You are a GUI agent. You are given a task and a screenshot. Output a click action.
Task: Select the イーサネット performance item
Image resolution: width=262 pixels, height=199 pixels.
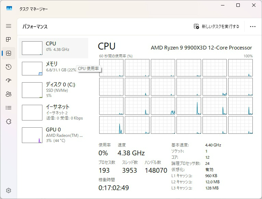click(x=54, y=112)
